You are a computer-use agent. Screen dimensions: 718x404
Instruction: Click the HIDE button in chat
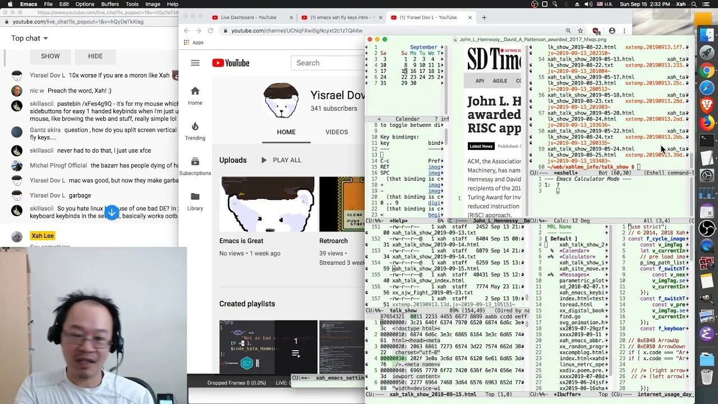[95, 56]
